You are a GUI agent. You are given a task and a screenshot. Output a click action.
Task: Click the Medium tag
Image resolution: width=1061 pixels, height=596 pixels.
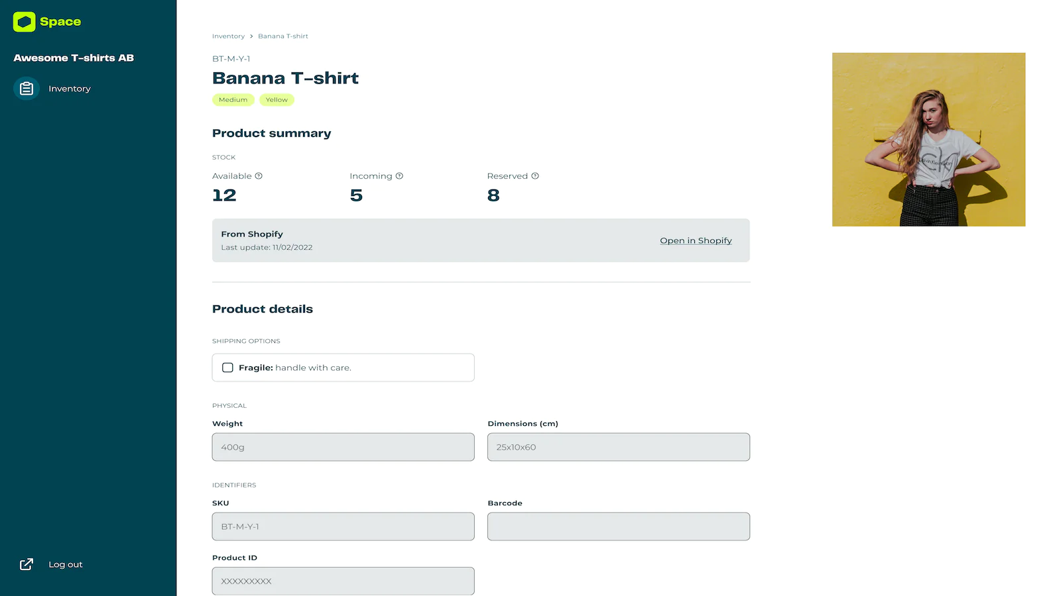point(233,100)
